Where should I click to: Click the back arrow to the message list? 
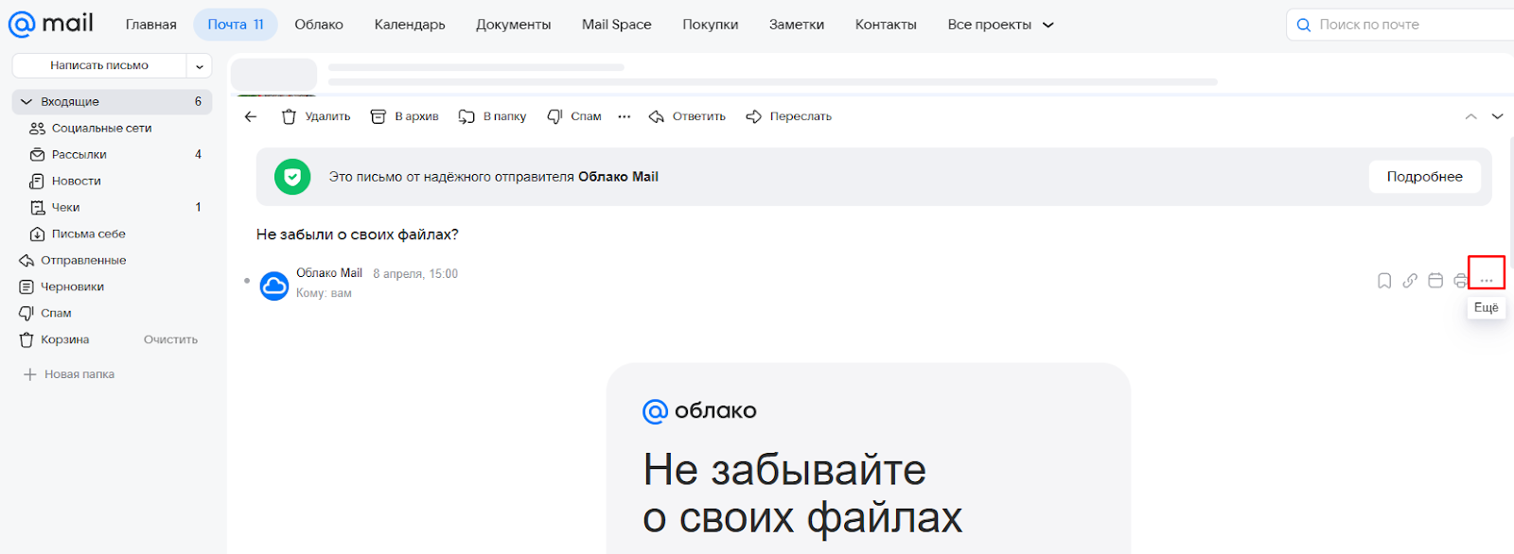tap(251, 116)
